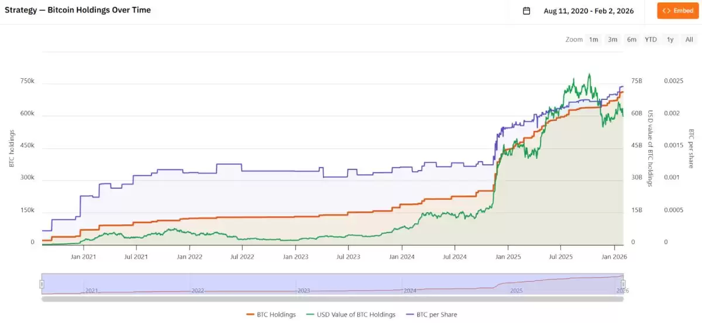Hide the BTC per Share series
Viewport: 702px width, 323px height.
[x=436, y=315]
